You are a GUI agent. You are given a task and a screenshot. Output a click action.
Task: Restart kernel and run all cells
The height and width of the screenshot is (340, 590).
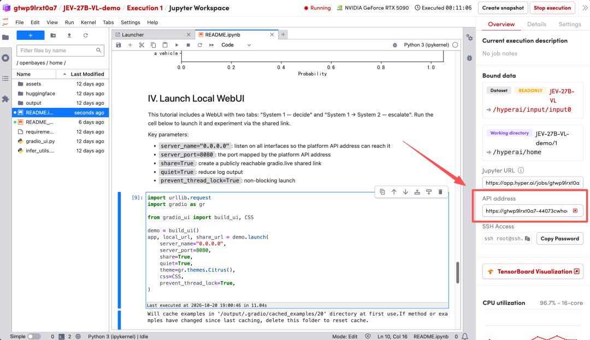pos(211,45)
